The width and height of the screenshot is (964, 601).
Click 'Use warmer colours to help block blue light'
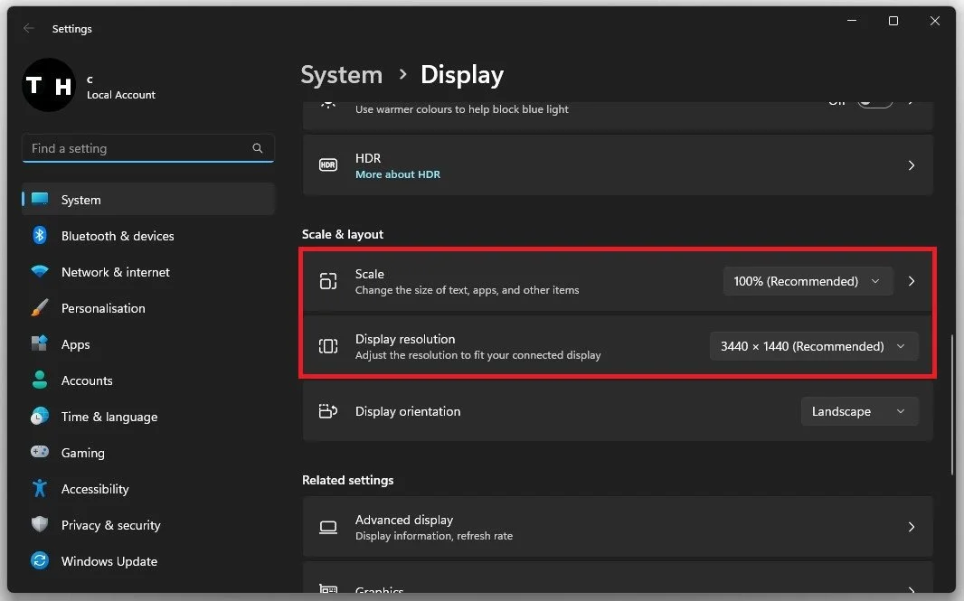click(x=462, y=109)
